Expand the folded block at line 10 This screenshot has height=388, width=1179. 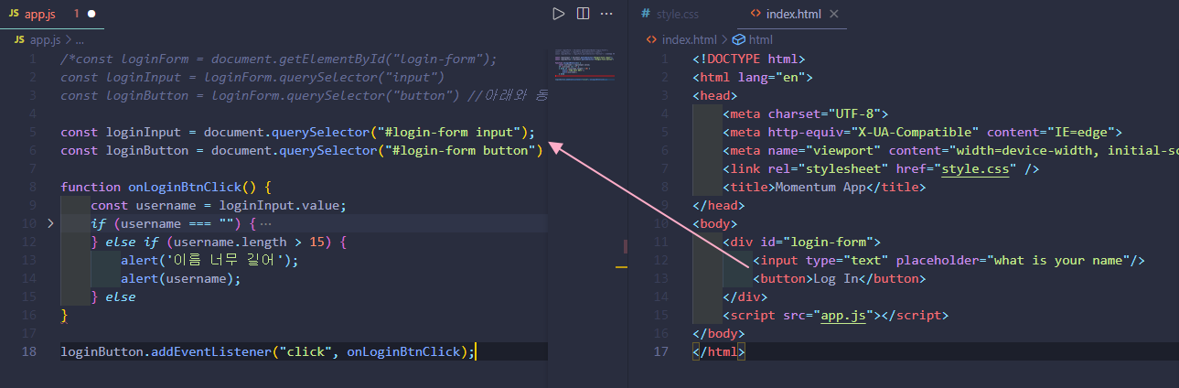pos(49,223)
